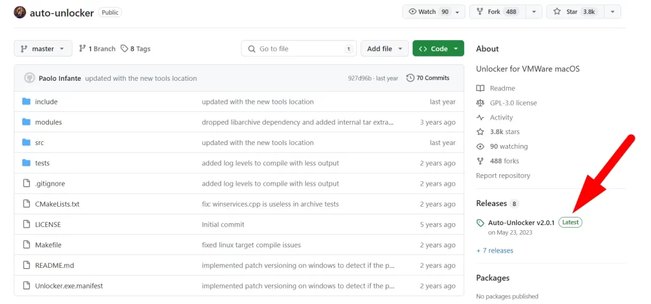
Task: Click the scale icon beside GPL-3.0 license
Action: (481, 102)
